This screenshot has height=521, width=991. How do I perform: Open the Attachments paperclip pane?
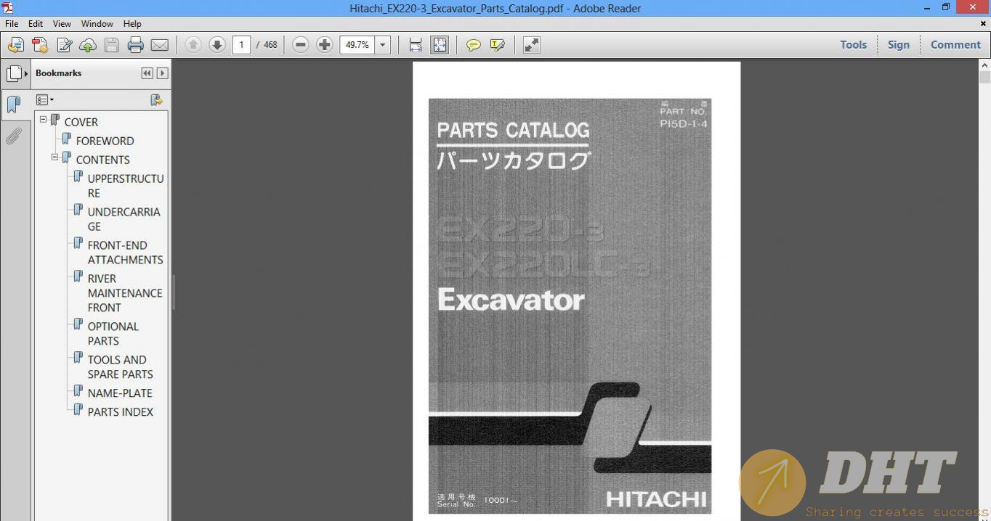pos(14,136)
